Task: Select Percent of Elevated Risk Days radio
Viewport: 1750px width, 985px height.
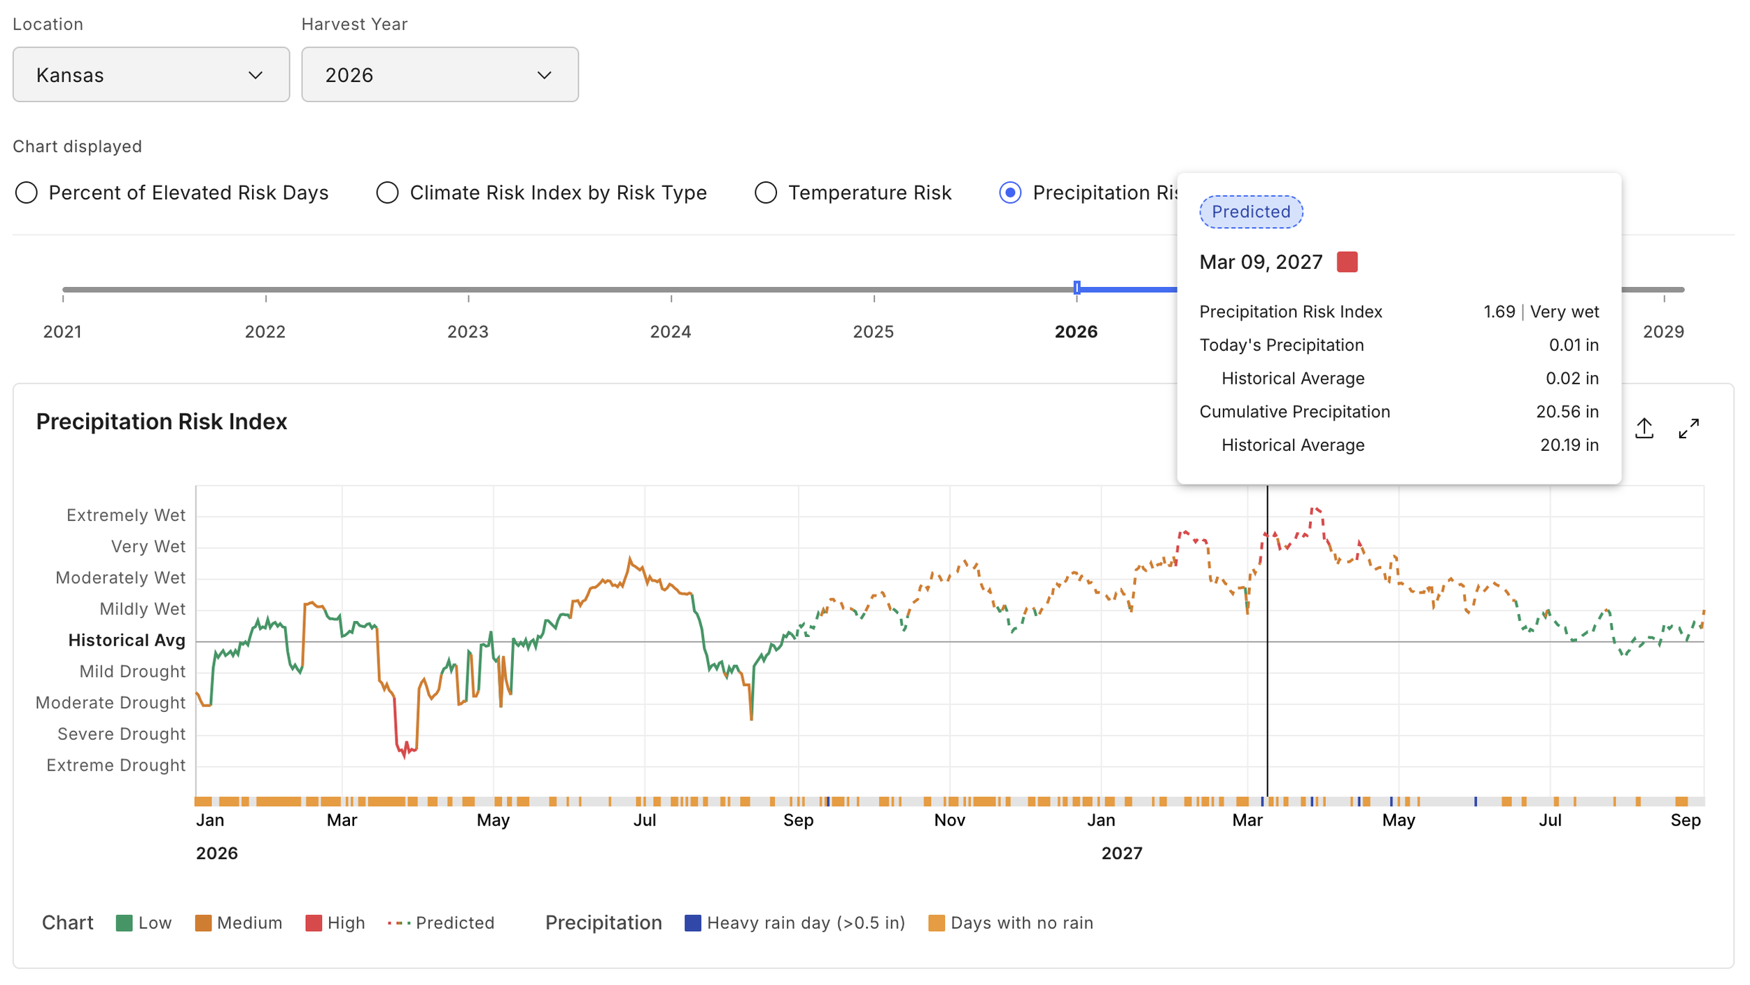Action: click(x=27, y=193)
